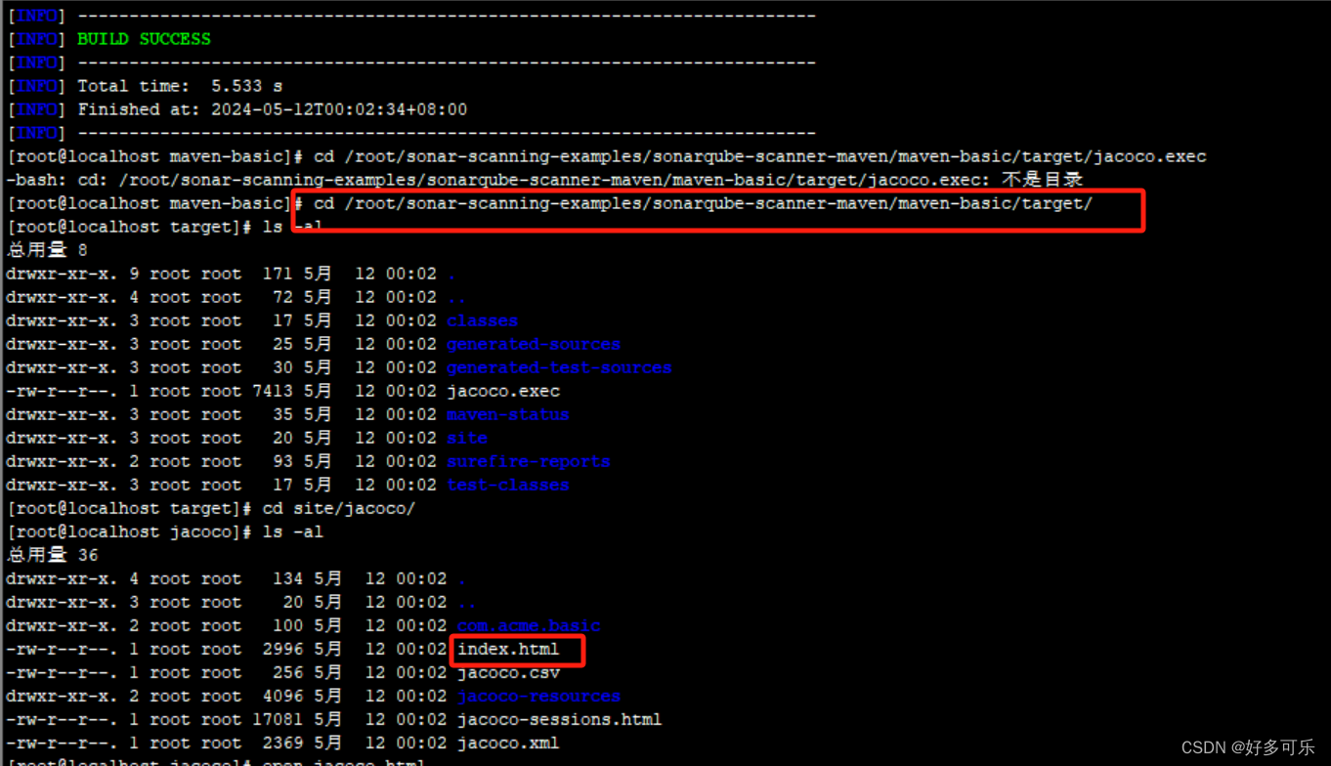Click the 'jacoco.exec' file name in listing

click(503, 391)
